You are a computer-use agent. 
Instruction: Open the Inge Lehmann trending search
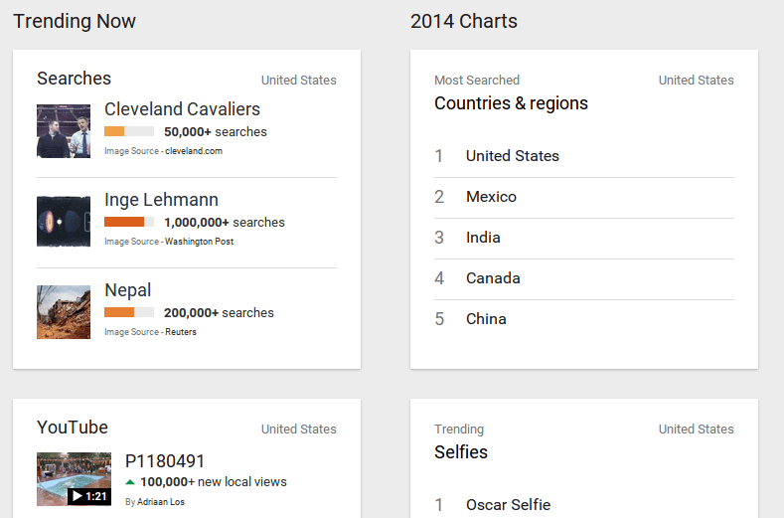[161, 200]
